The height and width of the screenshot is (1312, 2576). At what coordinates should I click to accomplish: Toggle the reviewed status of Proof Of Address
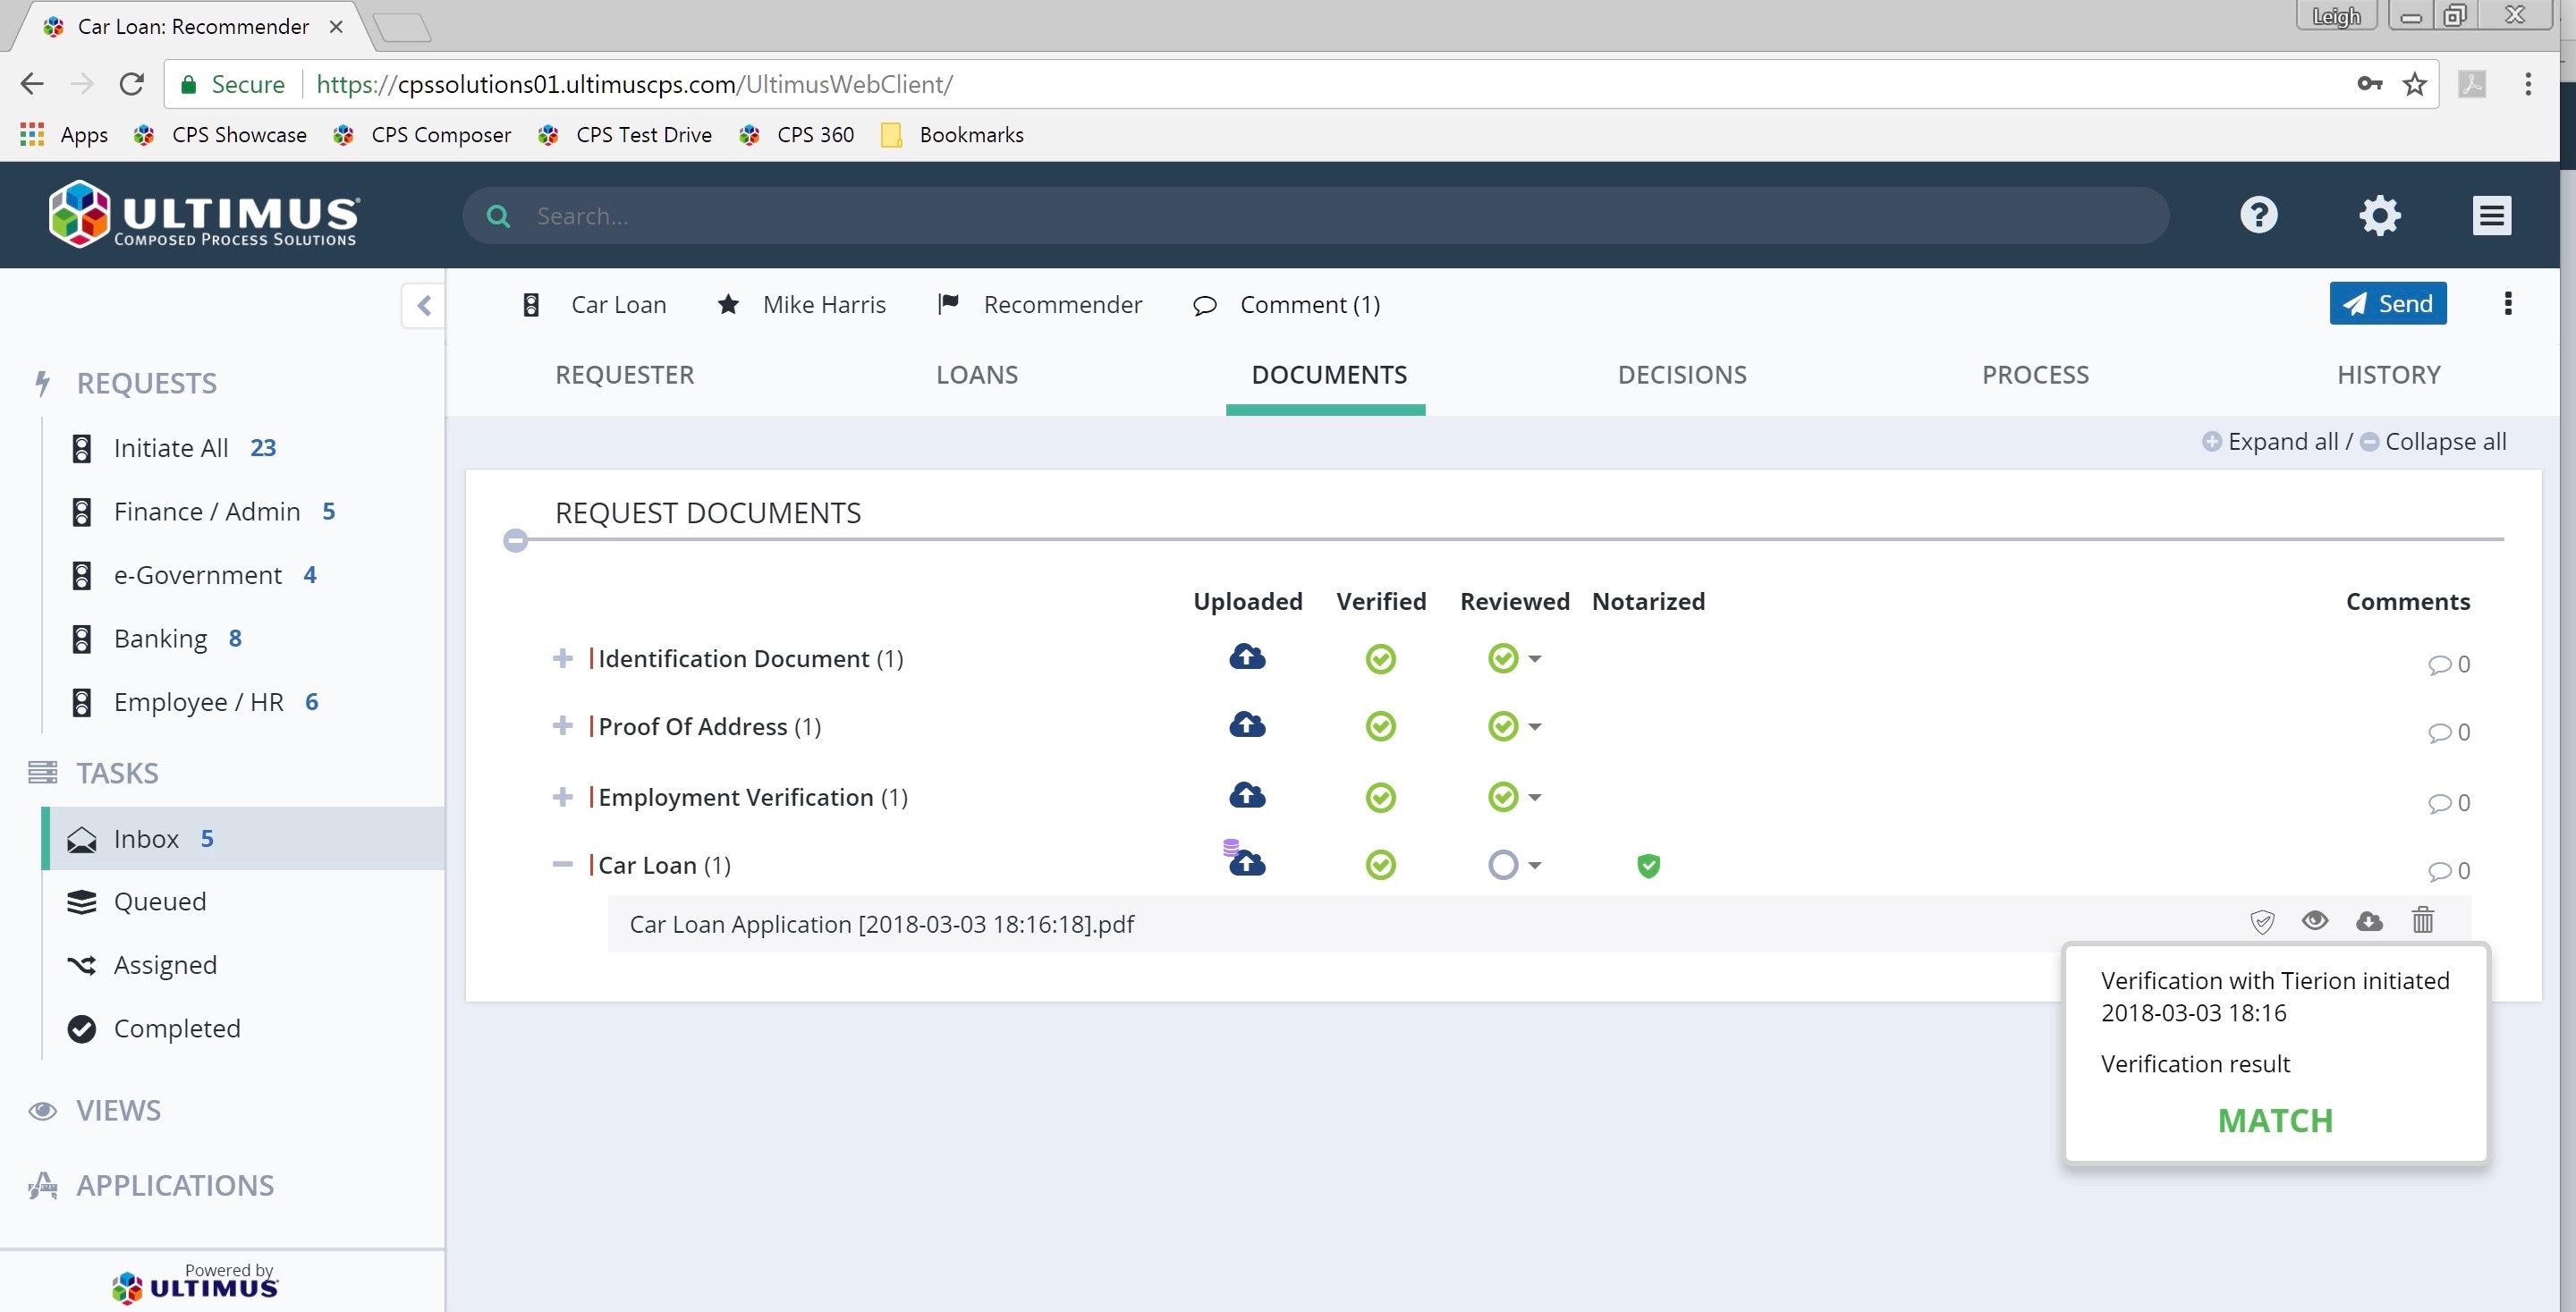coord(1502,726)
